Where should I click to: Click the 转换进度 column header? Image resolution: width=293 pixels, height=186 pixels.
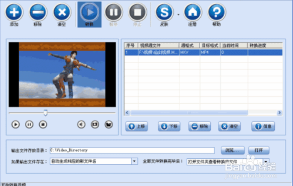click(265, 46)
